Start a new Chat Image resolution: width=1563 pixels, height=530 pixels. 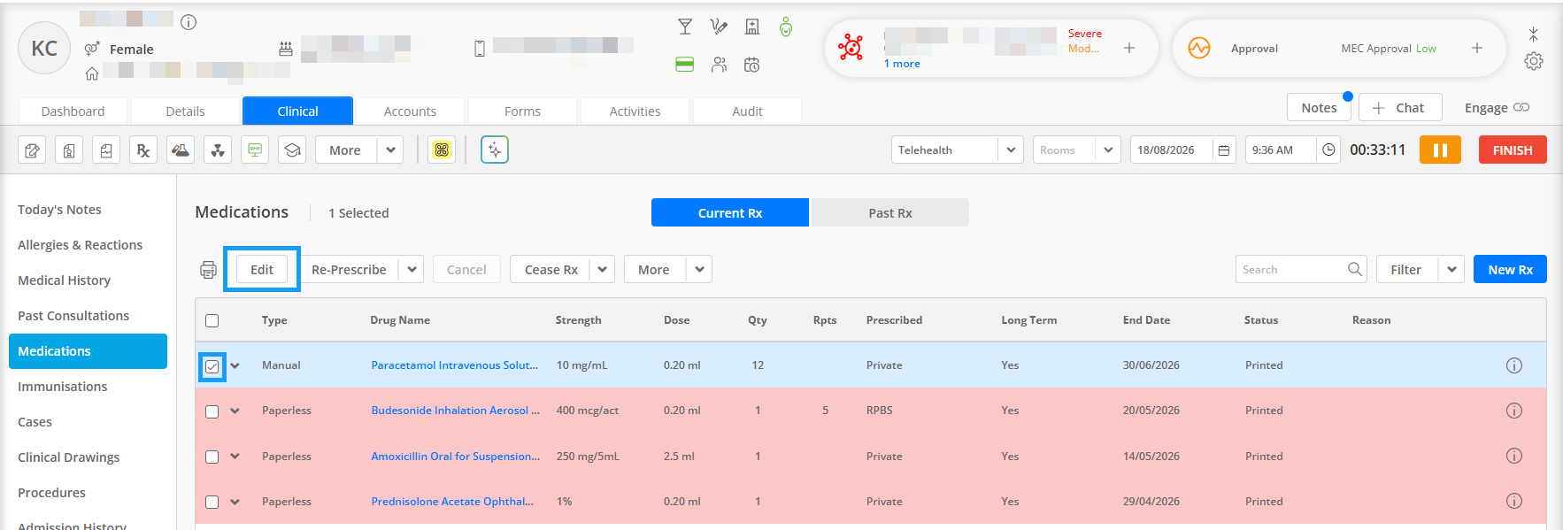pyautogui.click(x=1400, y=107)
